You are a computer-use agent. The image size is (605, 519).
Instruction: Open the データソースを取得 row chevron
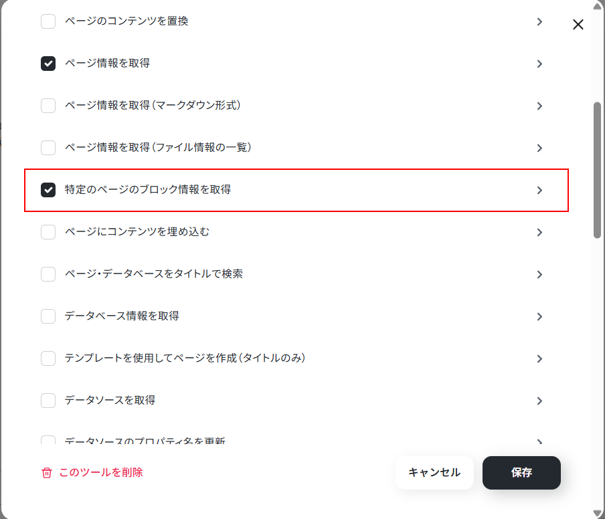click(539, 401)
